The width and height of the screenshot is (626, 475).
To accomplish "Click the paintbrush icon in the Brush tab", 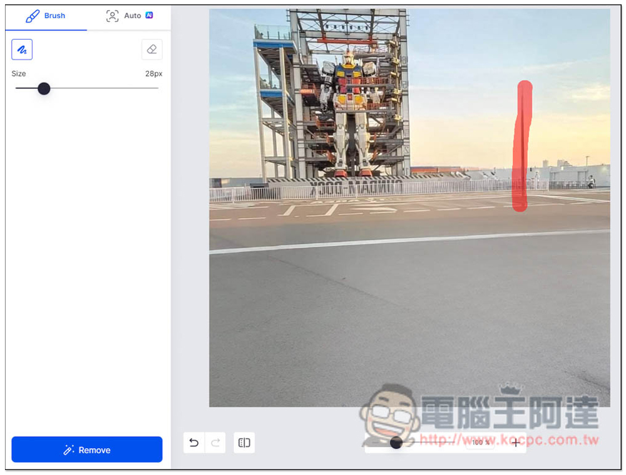I will pos(33,16).
